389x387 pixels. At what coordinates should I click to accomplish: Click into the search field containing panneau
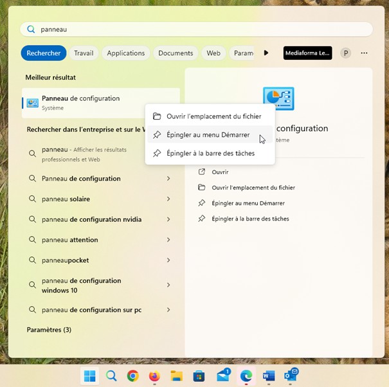pos(196,30)
